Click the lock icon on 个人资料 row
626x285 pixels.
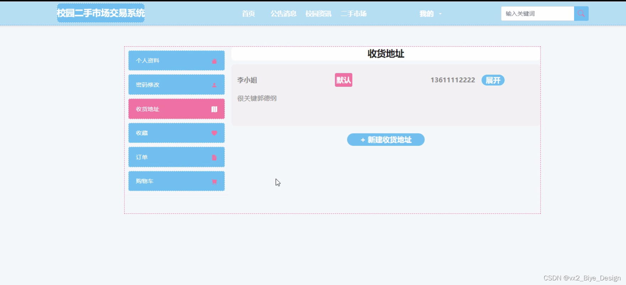point(214,61)
